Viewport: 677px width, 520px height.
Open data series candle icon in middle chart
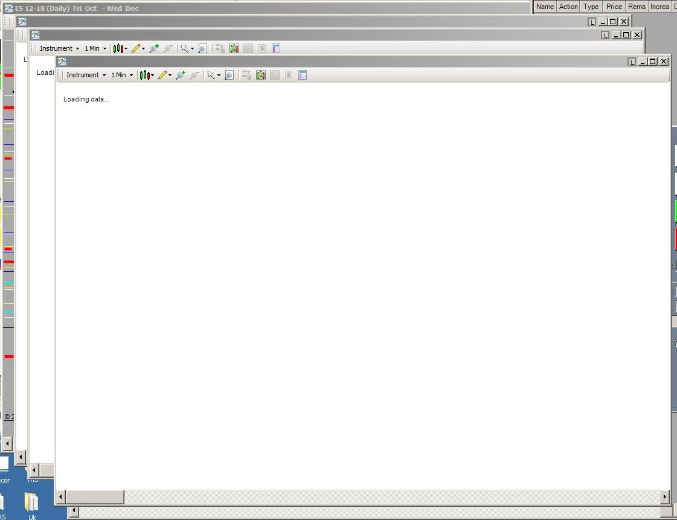pyautogui.click(x=234, y=48)
